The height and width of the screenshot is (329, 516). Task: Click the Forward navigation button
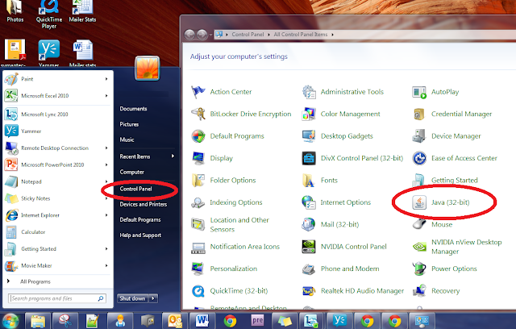pyautogui.click(x=202, y=34)
